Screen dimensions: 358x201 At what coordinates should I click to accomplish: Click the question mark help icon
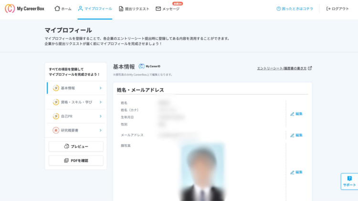[x=279, y=9]
